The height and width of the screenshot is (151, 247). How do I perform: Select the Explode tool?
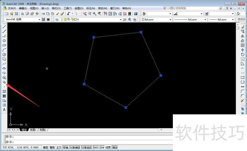[x=243, y=100]
